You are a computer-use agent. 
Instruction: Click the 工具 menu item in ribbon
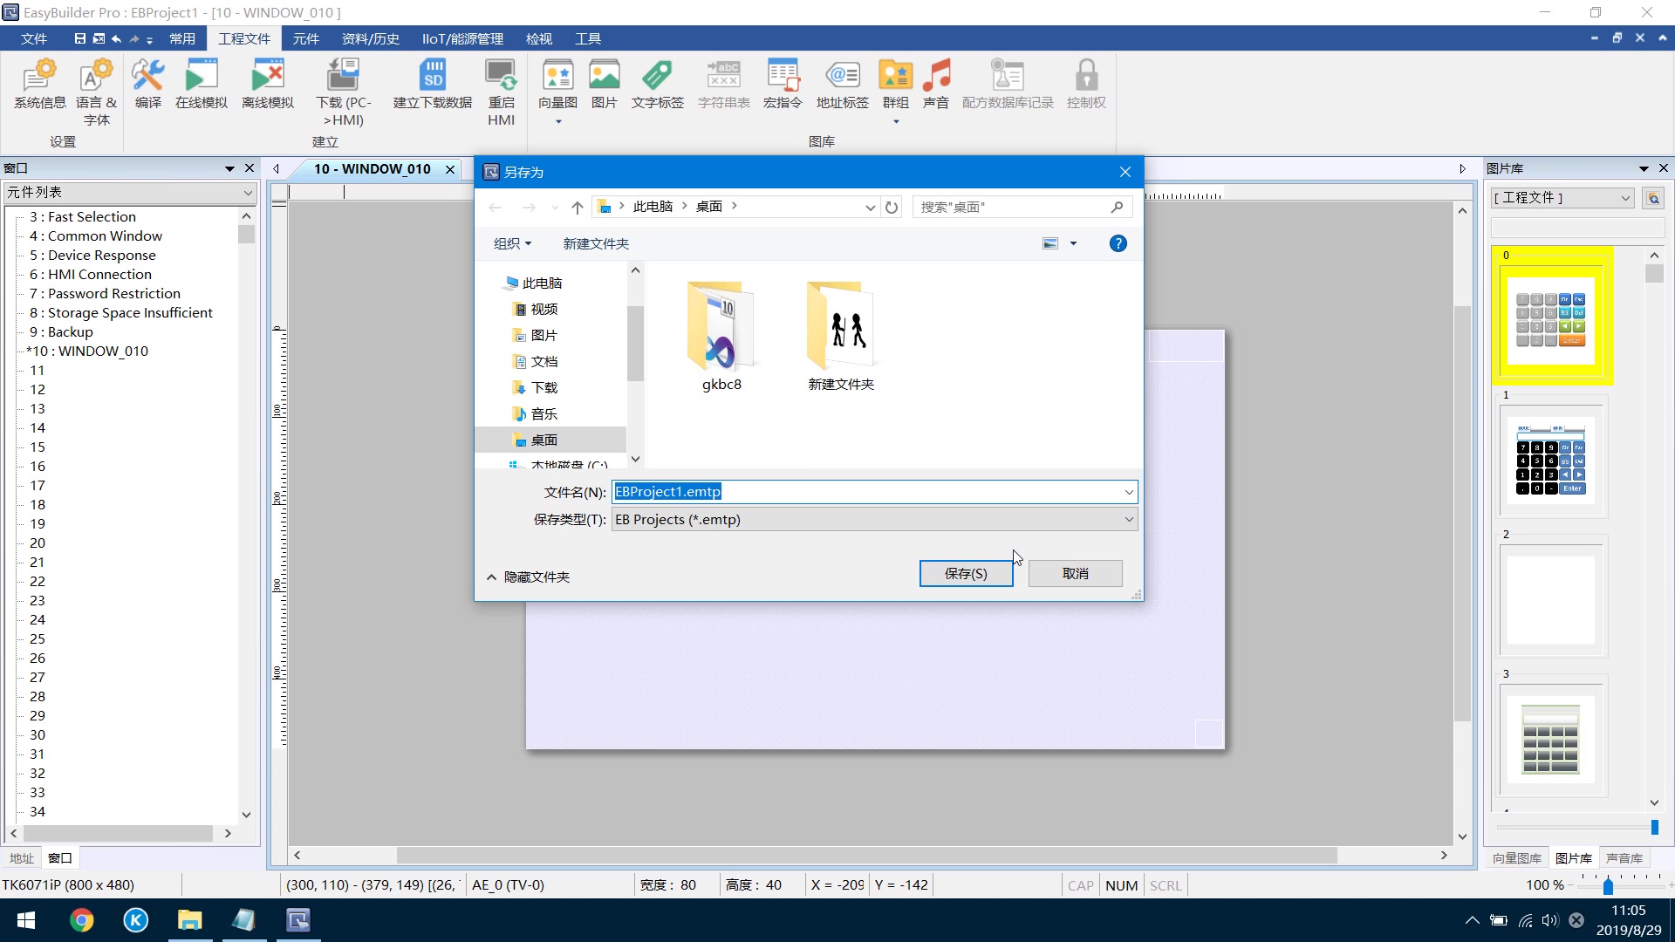coord(587,38)
